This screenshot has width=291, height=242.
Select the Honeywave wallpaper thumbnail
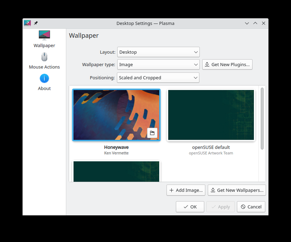pyautogui.click(x=116, y=115)
